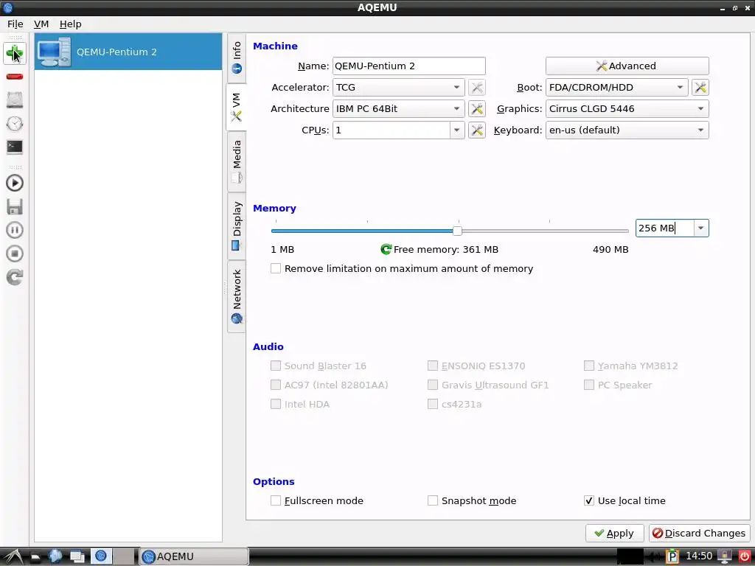Click the show desktop taskbar icon

pyautogui.click(x=77, y=557)
